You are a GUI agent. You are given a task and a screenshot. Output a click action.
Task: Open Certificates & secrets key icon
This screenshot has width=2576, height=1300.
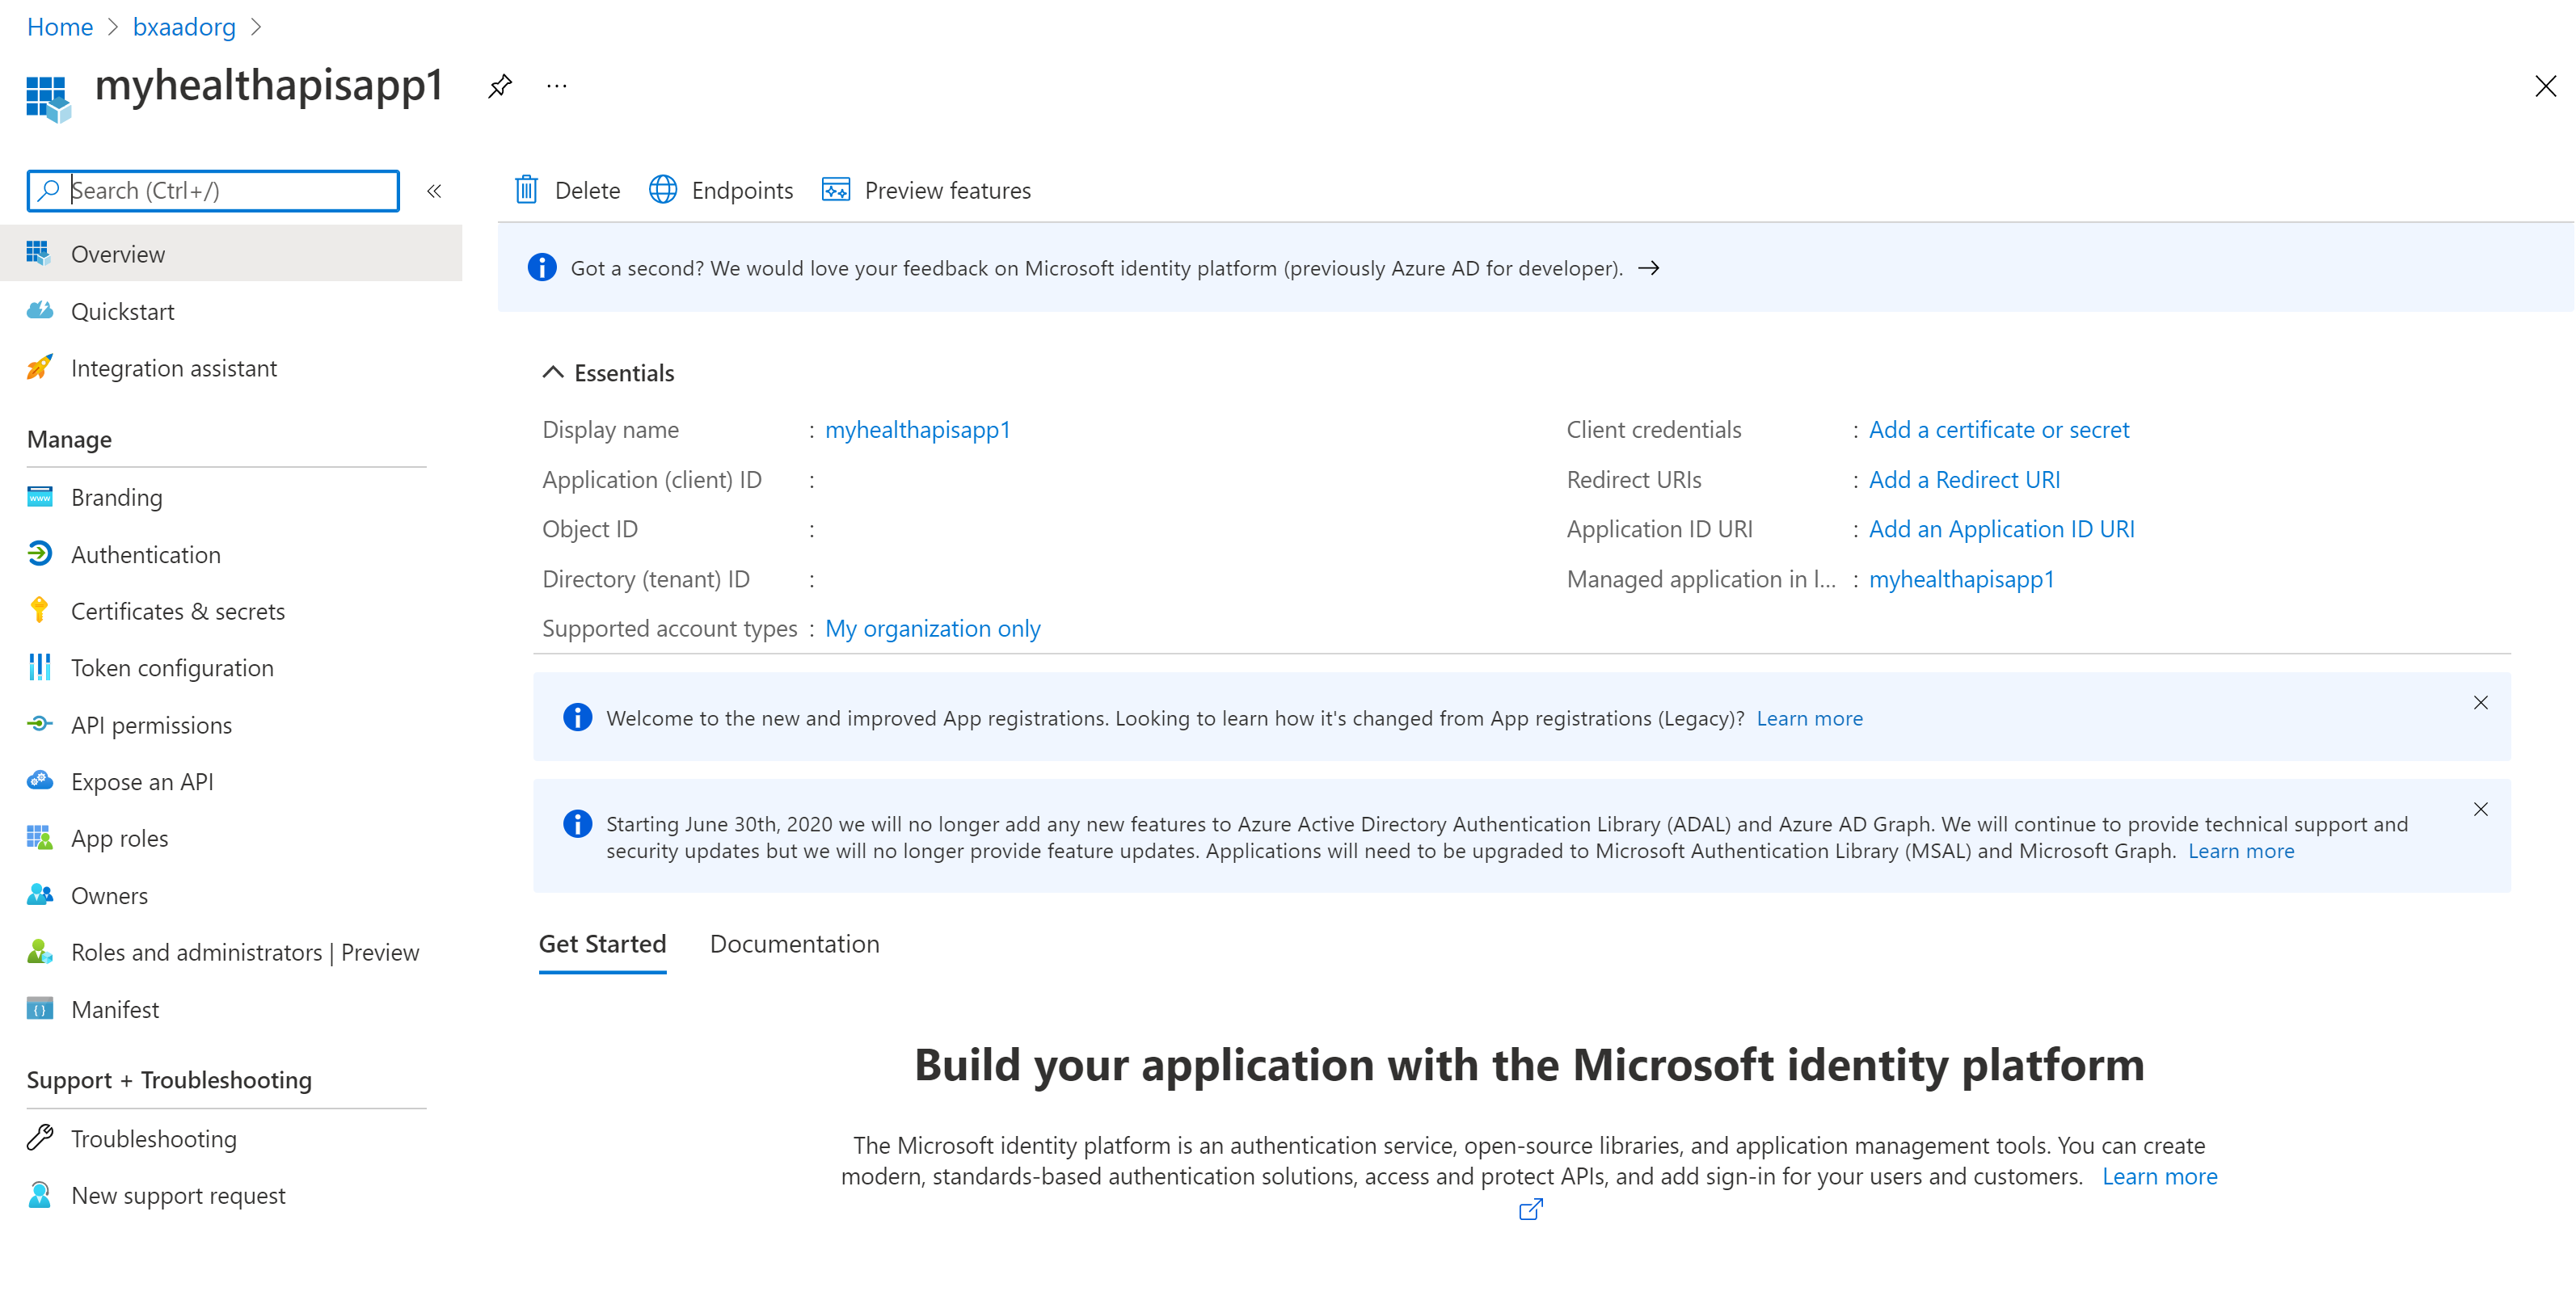pyautogui.click(x=40, y=611)
